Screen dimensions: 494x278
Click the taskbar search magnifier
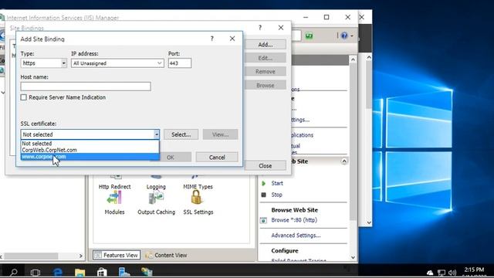point(14,273)
